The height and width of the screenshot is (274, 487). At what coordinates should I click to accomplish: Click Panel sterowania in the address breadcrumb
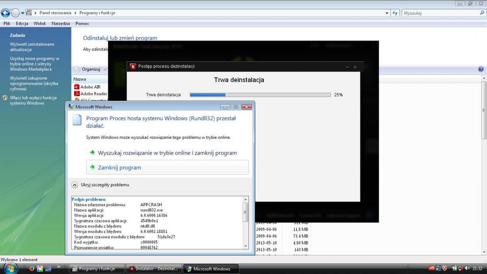[x=55, y=13]
